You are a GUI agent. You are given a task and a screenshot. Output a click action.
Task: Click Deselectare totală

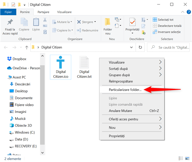(x=167, y=26)
